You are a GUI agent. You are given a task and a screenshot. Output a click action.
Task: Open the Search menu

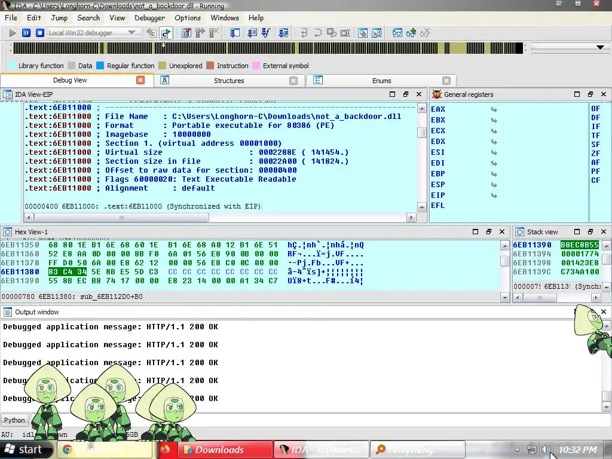point(88,17)
